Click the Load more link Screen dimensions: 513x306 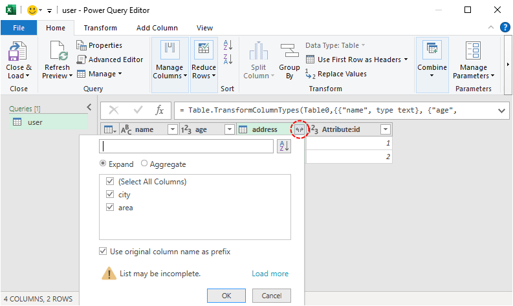pyautogui.click(x=270, y=274)
